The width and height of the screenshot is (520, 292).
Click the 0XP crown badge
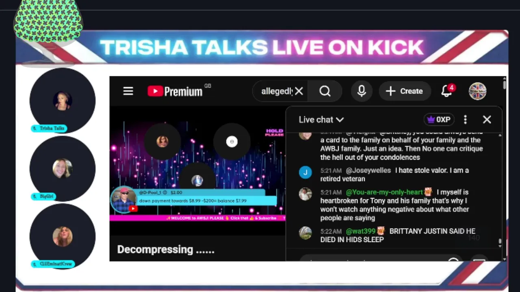coord(439,120)
